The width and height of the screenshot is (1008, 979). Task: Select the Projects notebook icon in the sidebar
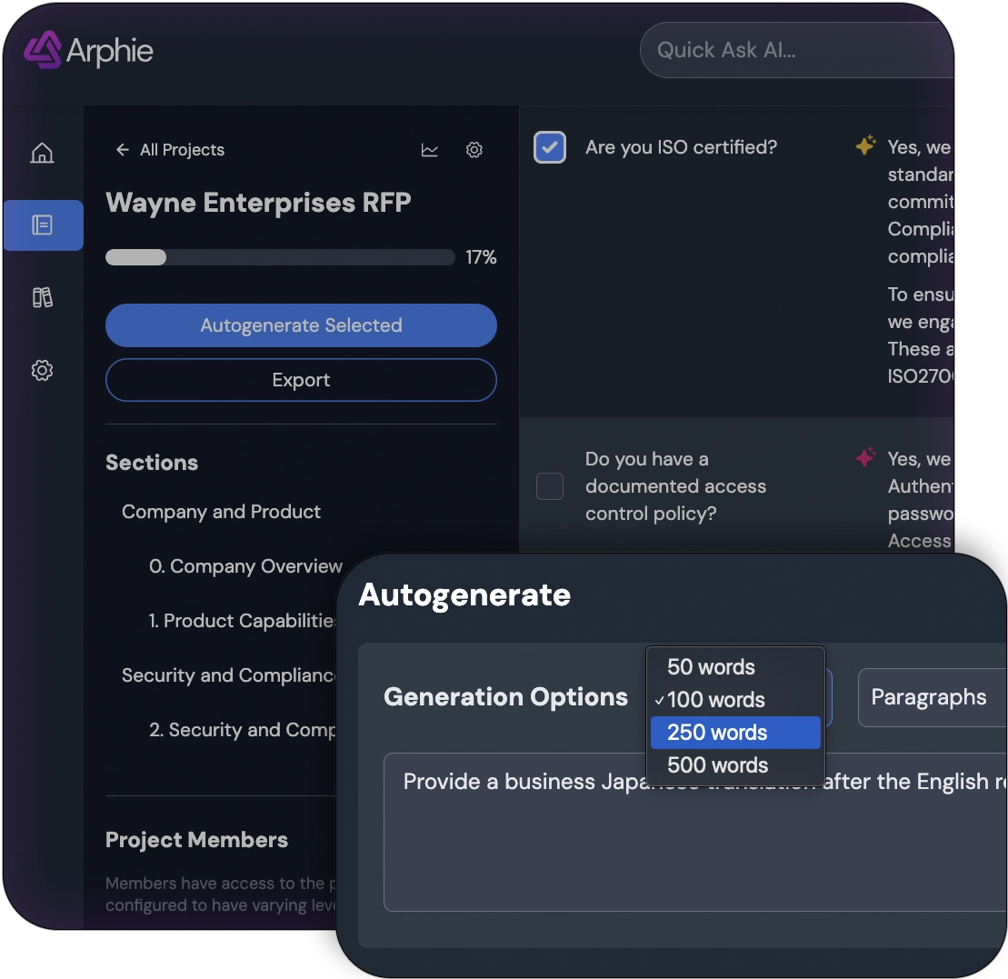tap(42, 225)
